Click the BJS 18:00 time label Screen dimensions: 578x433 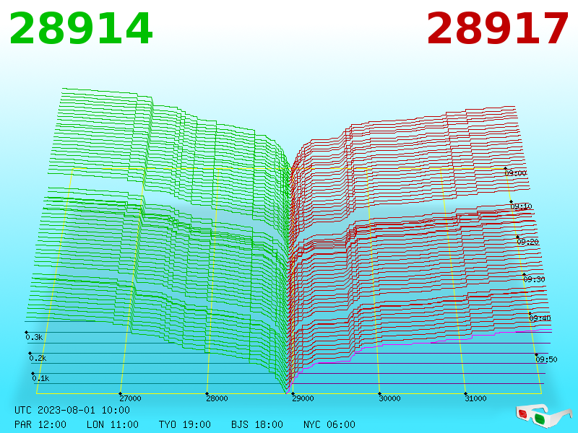[x=257, y=424]
